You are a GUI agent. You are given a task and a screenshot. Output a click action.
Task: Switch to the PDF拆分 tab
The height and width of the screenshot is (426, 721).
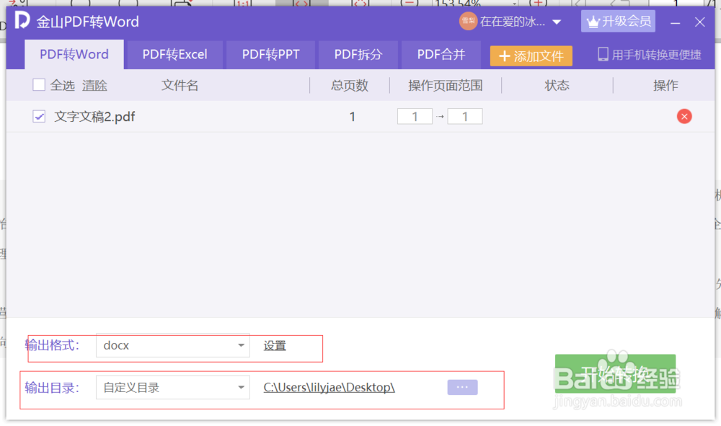(x=358, y=54)
